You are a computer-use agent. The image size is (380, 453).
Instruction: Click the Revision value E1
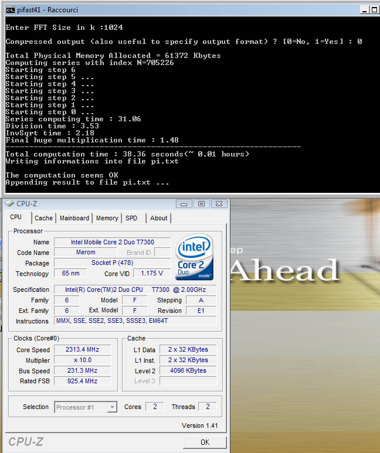point(201,311)
